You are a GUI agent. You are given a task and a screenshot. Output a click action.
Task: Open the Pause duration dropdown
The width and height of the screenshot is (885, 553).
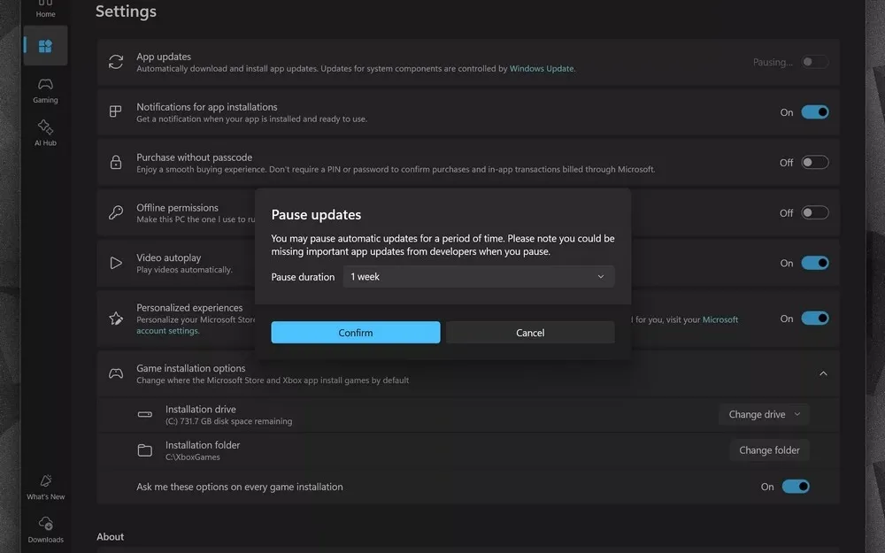pos(478,277)
